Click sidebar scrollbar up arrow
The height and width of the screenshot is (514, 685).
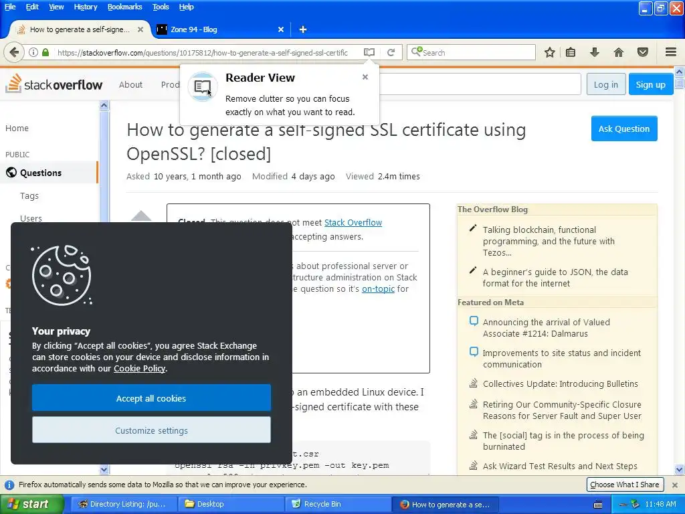tap(104, 105)
